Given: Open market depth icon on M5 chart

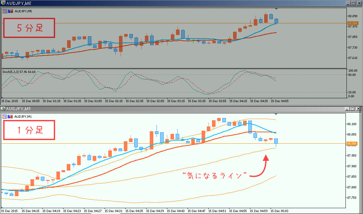Looking at the screenshot, I should click(10, 11).
